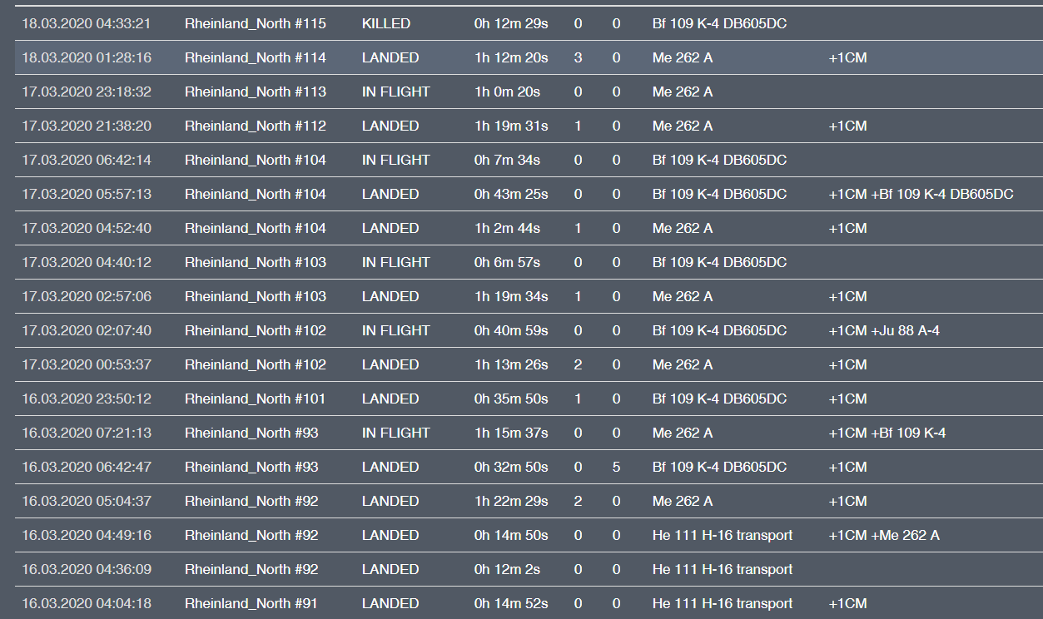The image size is (1043, 619).
Task: Open the 17.03.2020 04:52:40 sortie entry
Action: point(86,229)
